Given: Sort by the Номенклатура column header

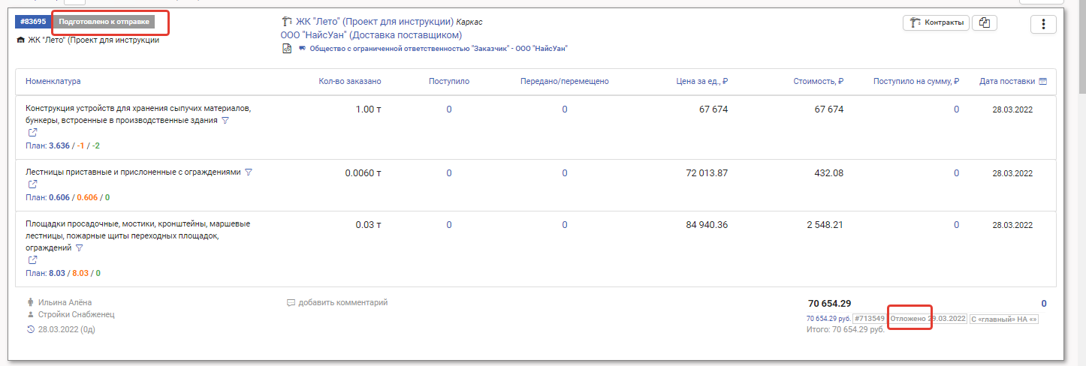Looking at the screenshot, I should [53, 81].
